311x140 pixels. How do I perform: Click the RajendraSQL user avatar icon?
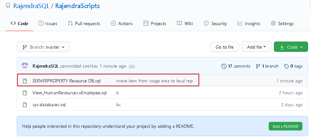click(25, 66)
